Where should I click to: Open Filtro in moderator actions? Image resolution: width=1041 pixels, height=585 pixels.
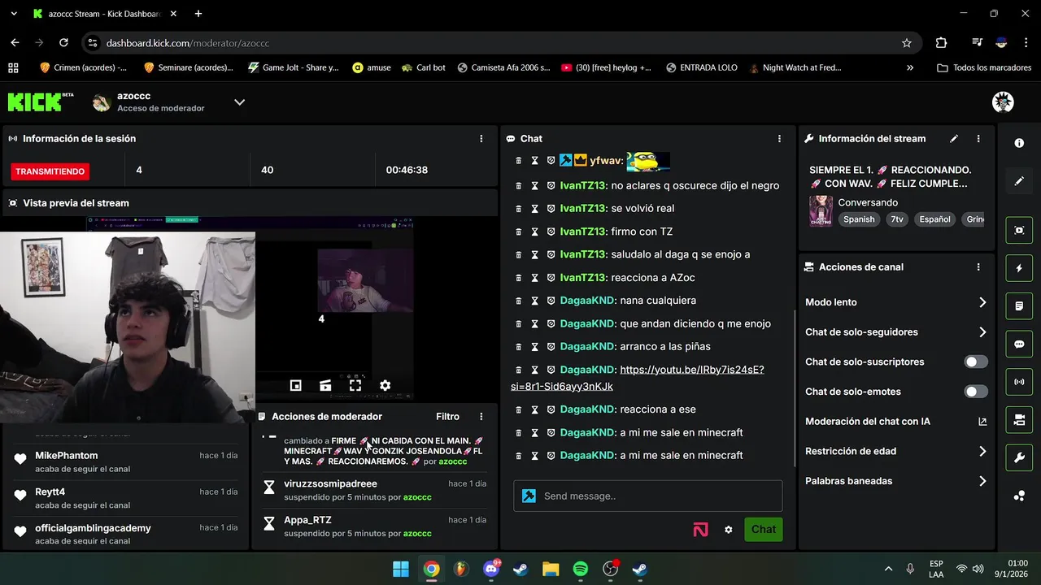447,417
